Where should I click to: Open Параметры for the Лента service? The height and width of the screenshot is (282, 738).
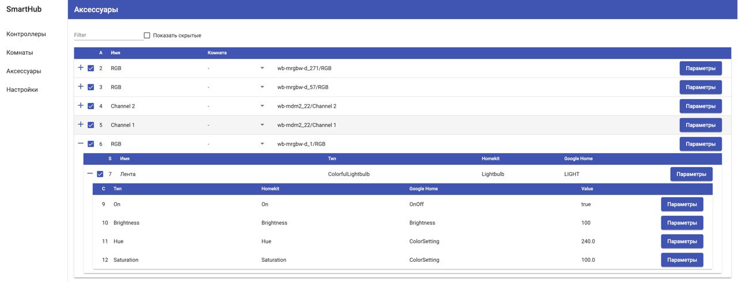[x=691, y=174]
